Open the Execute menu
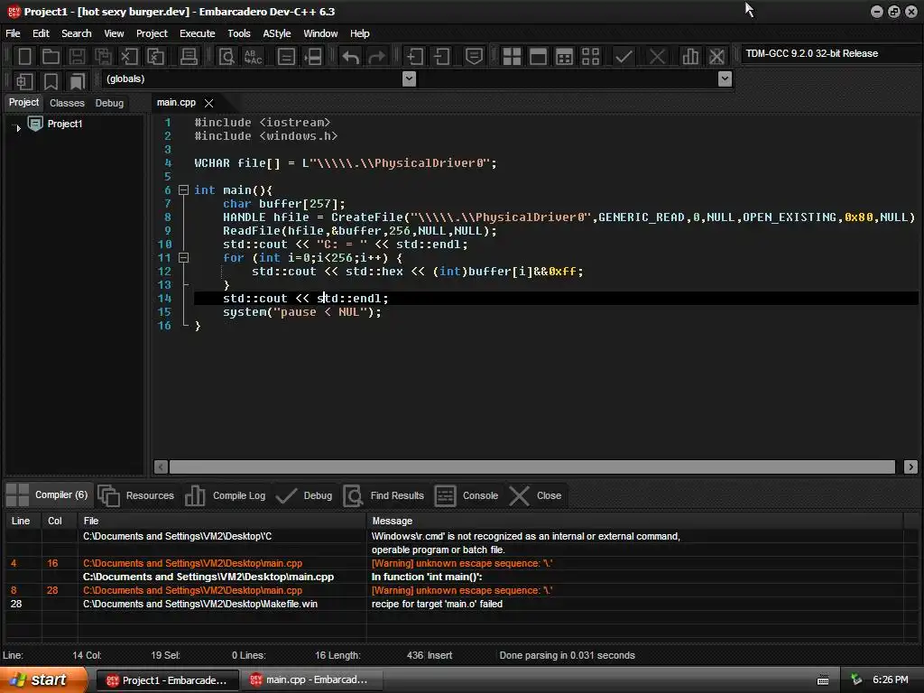This screenshot has width=924, height=693. pos(198,33)
